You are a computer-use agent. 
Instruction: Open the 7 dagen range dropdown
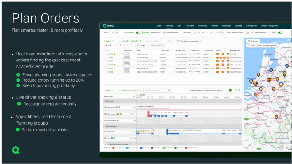click(x=109, y=41)
